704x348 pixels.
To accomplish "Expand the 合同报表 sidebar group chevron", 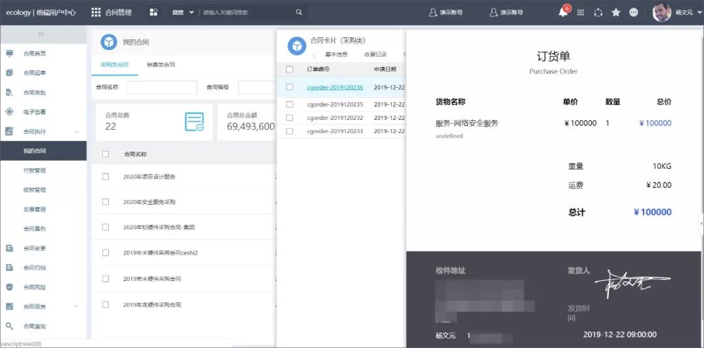I will coord(76,306).
